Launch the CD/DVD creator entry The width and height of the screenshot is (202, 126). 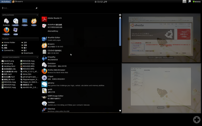51,52
